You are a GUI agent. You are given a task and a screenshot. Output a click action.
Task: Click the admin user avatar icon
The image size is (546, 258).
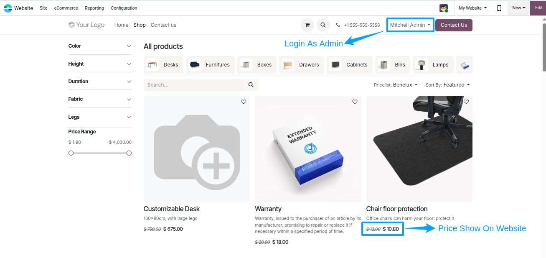[444, 8]
